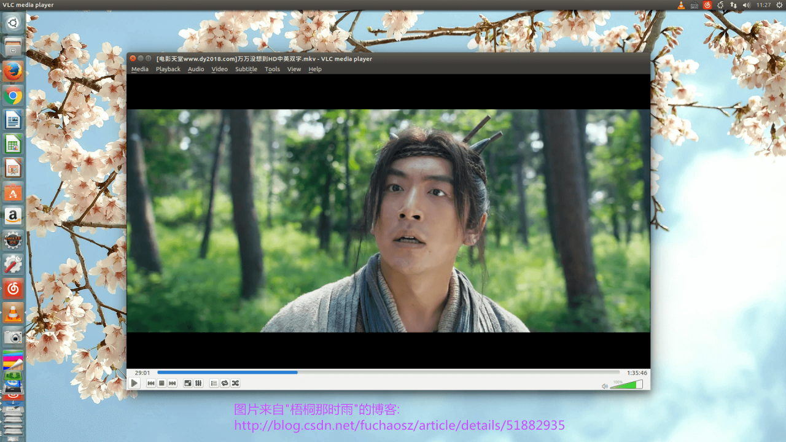786x442 pixels.
Task: Open System Settings wrench-and-gear icon in launcher
Action: click(x=13, y=264)
